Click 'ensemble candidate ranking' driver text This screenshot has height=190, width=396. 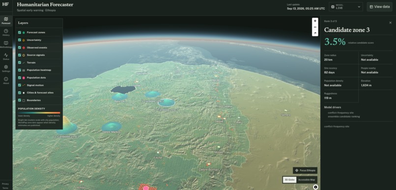point(344,117)
